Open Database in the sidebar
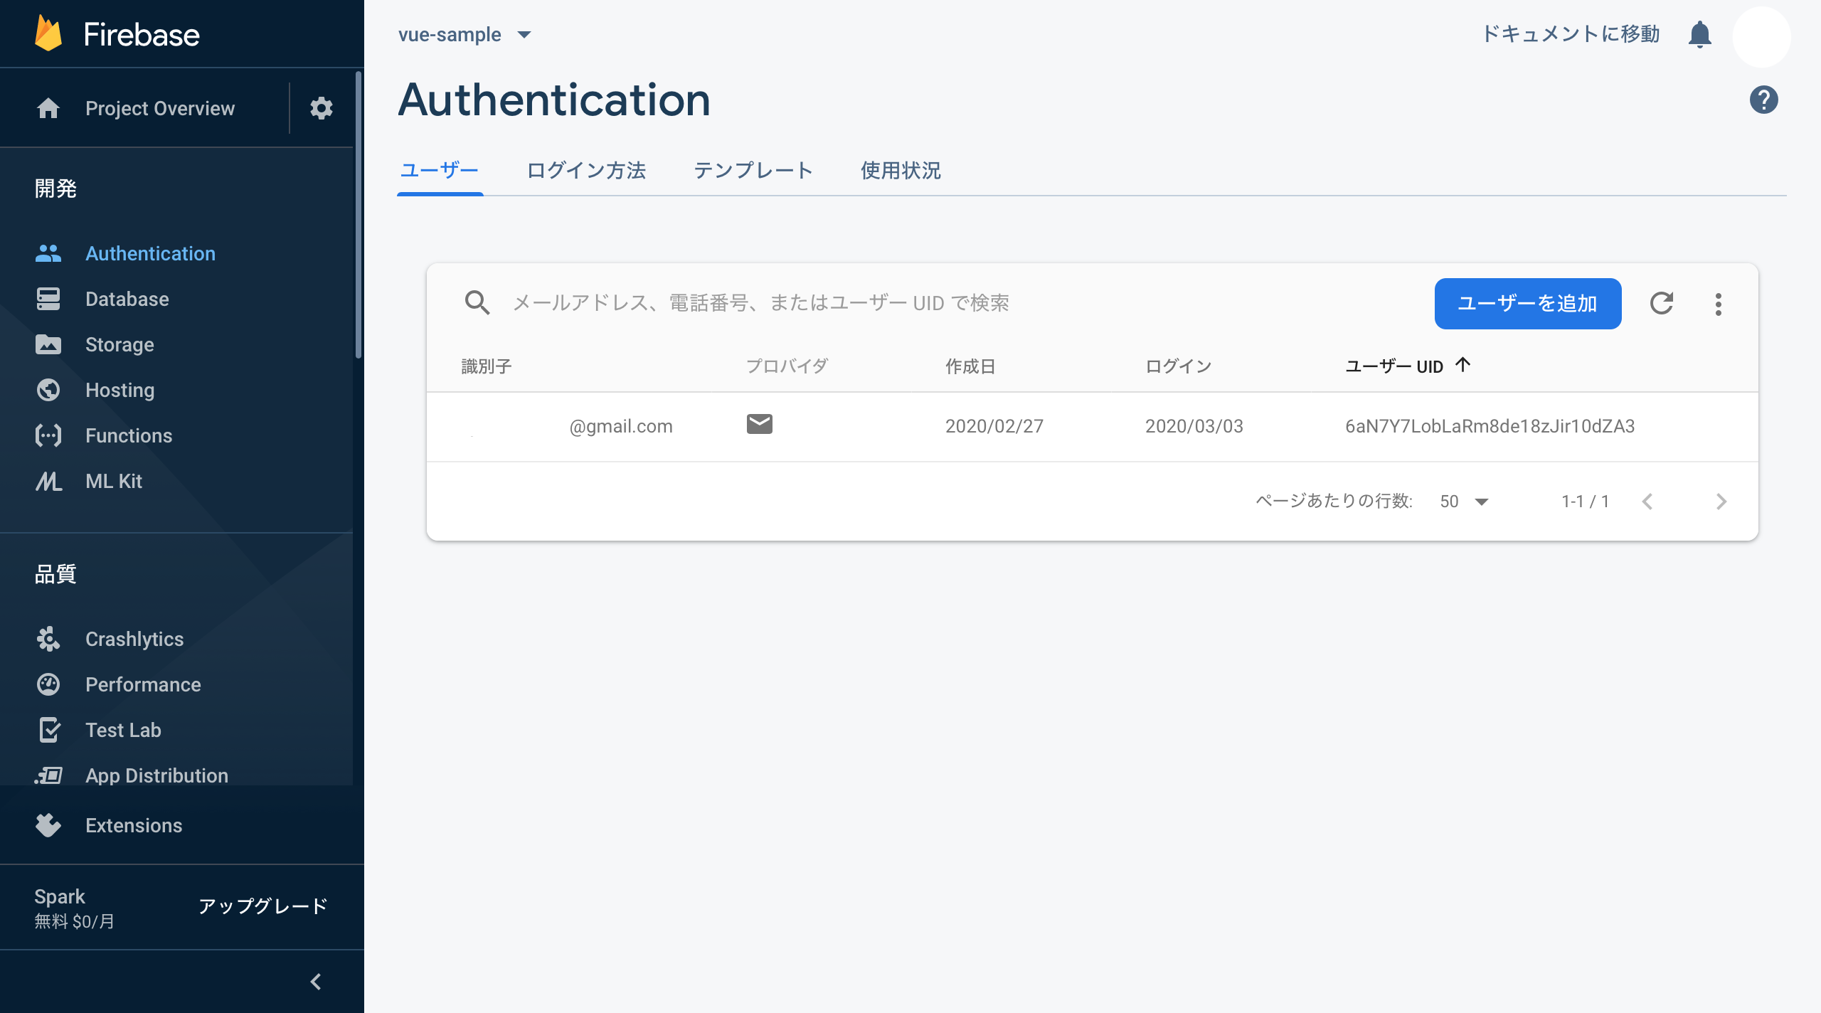Image resolution: width=1821 pixels, height=1013 pixels. [127, 299]
